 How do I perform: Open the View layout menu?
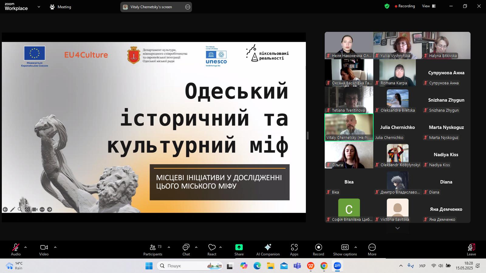click(429, 6)
